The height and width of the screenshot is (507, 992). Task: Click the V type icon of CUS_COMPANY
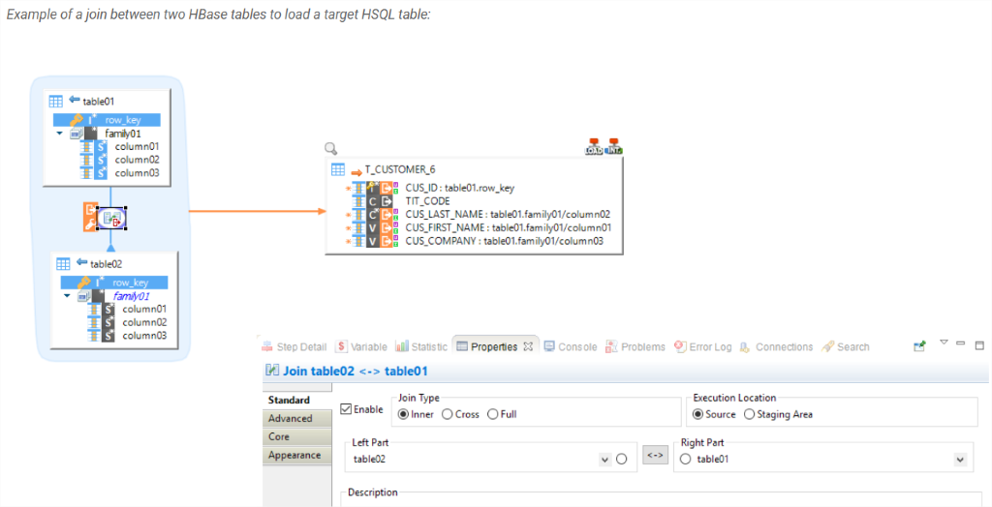pos(373,242)
